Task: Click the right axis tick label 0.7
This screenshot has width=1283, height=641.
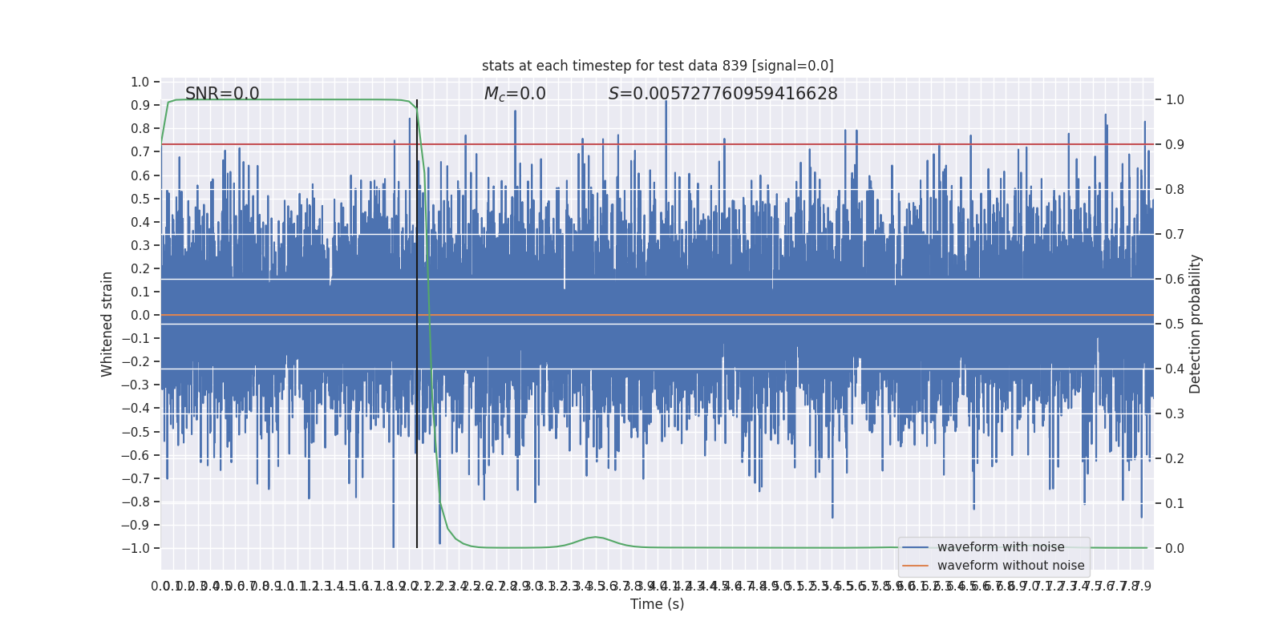Action: click(1175, 234)
